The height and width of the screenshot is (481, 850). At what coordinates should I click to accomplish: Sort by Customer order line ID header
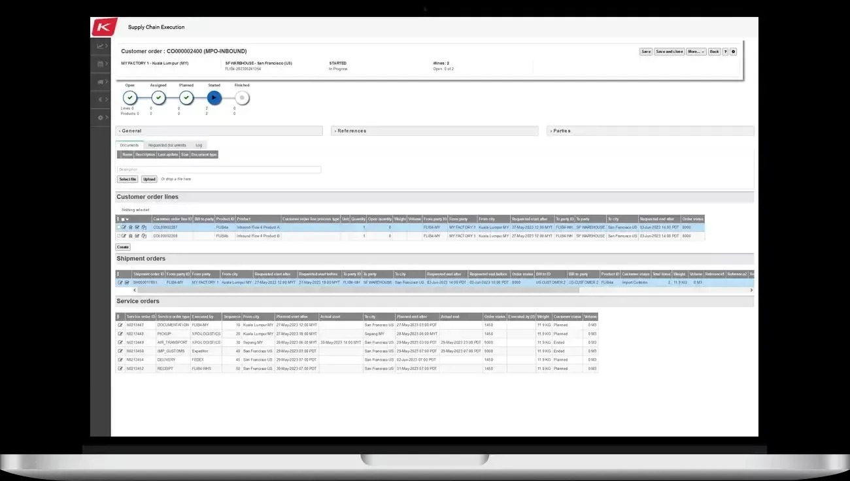pos(173,219)
